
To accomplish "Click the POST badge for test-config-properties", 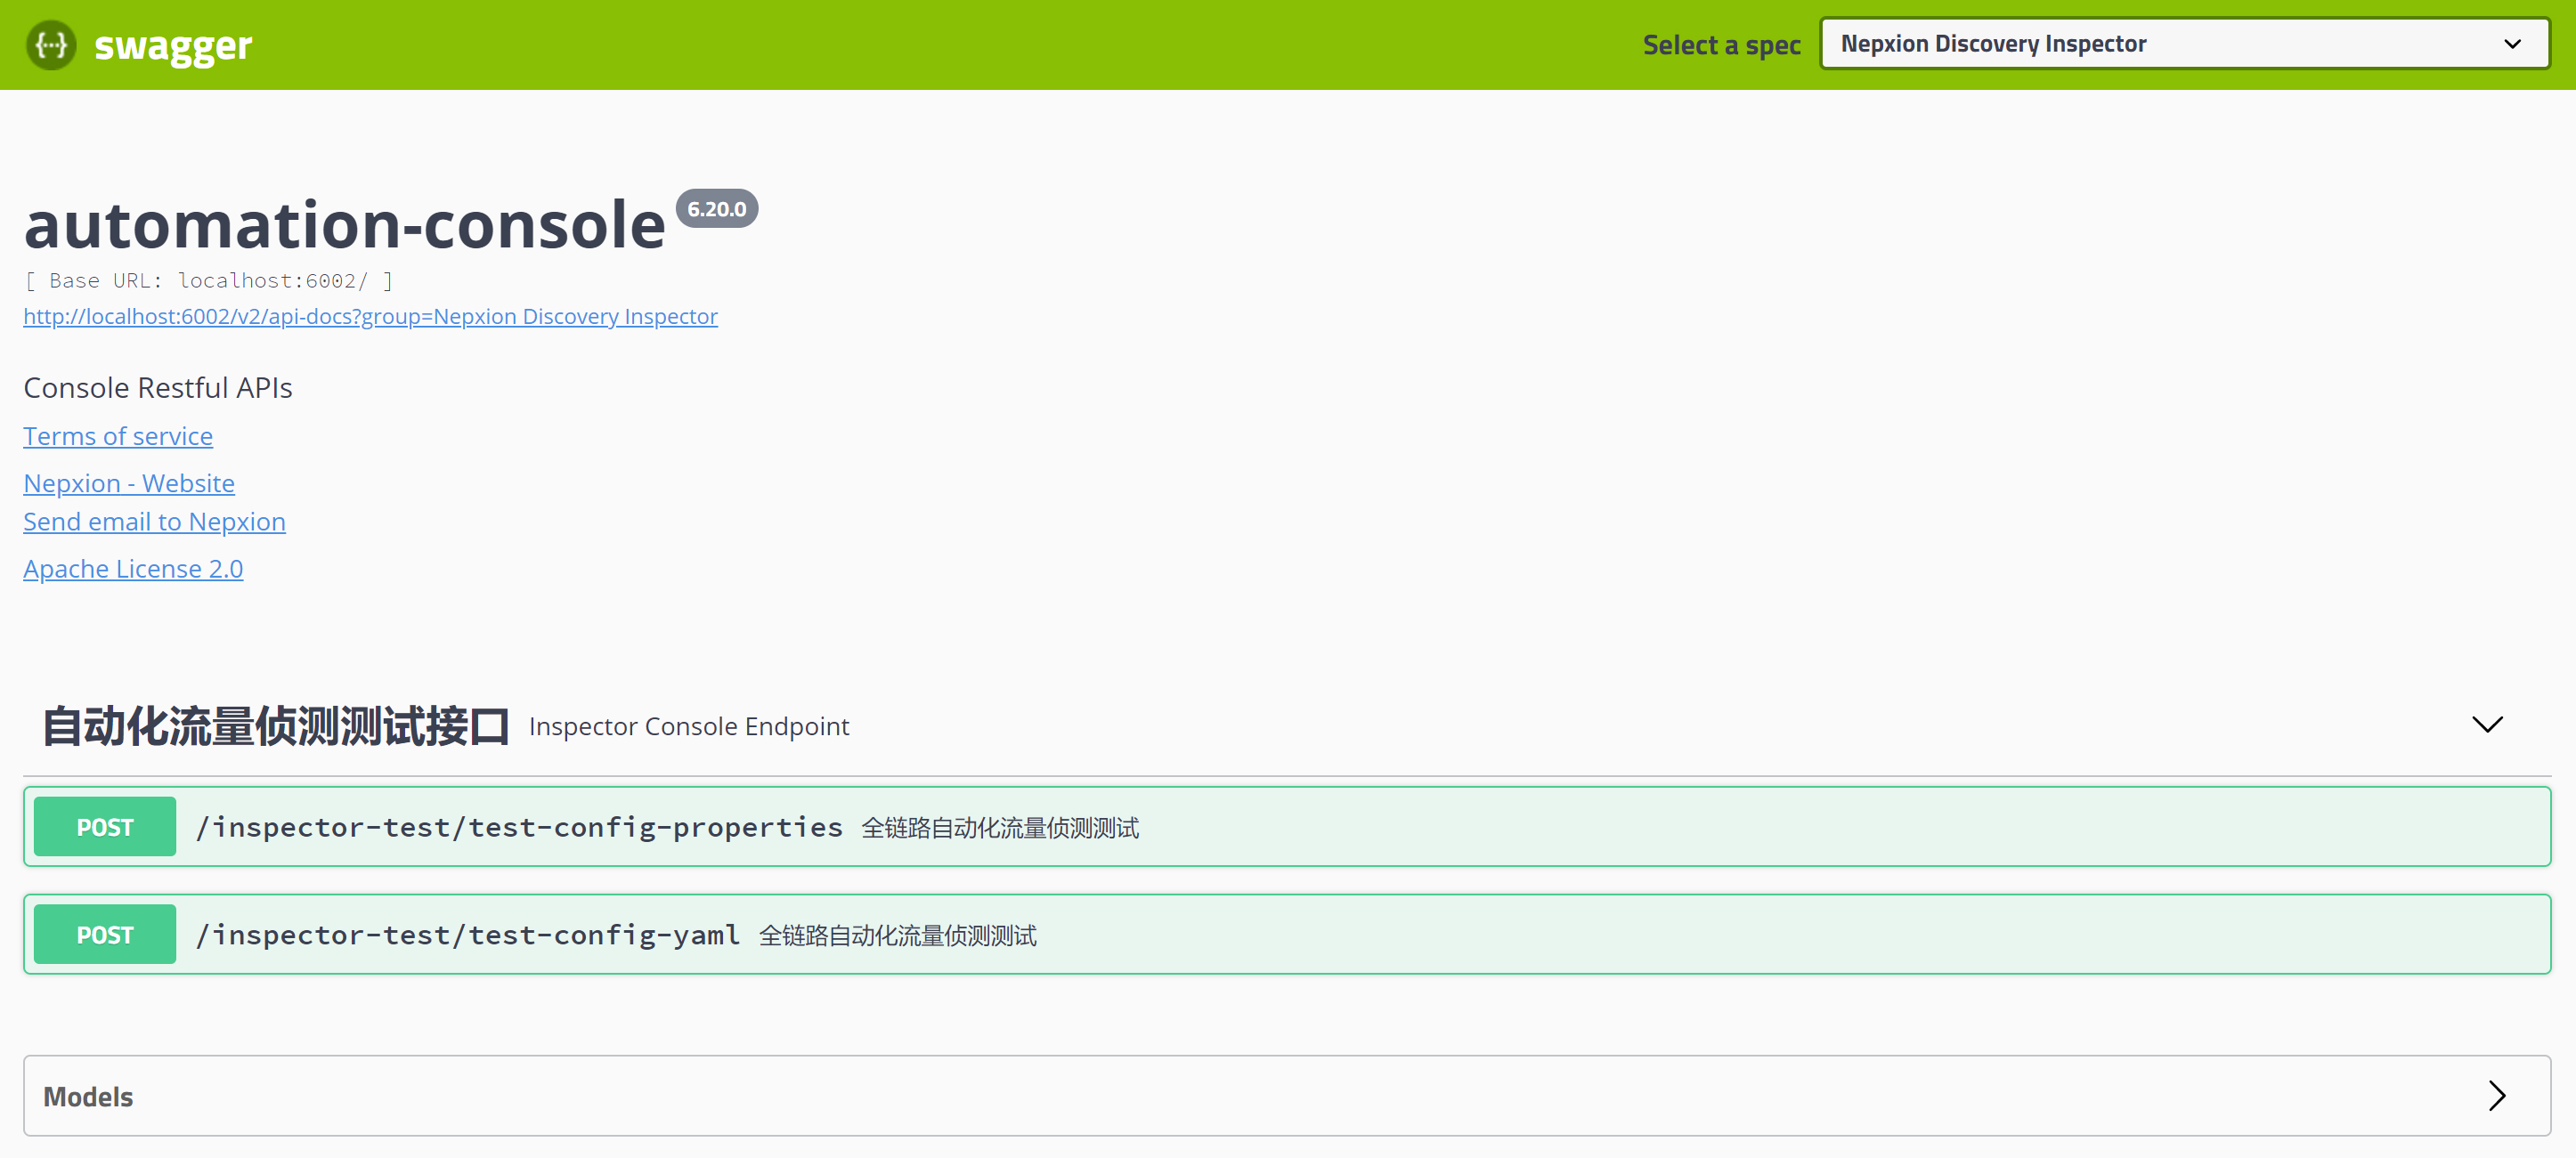I will click(x=105, y=827).
